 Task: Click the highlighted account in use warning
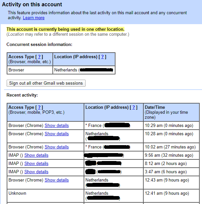click(x=65, y=29)
